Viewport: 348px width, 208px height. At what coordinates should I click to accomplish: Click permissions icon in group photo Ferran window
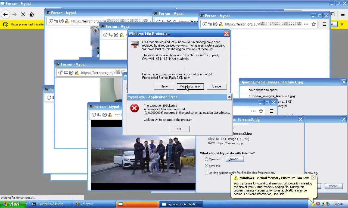pyautogui.click(x=99, y=115)
